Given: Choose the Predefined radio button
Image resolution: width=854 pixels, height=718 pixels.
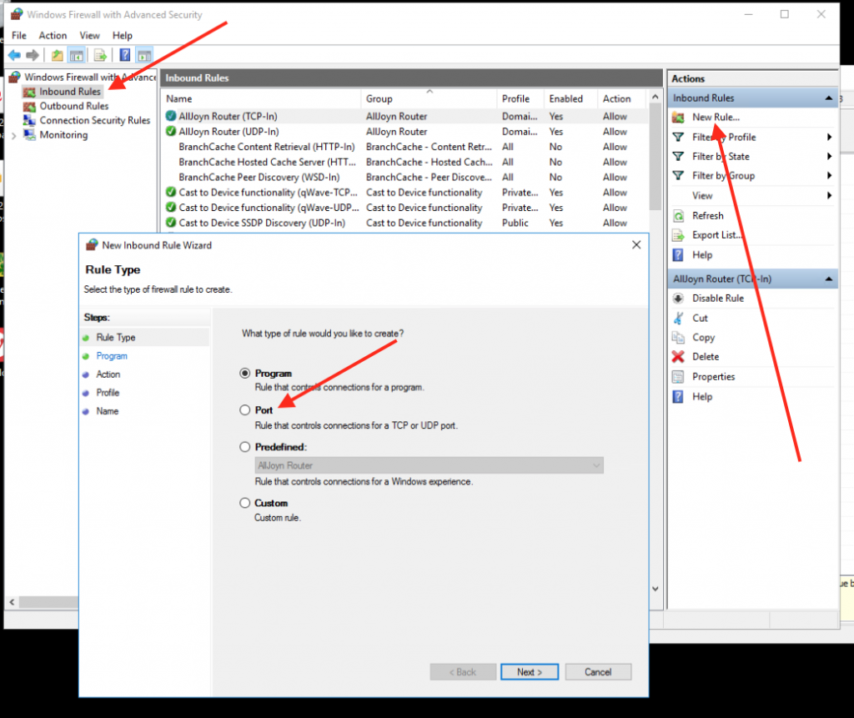Looking at the screenshot, I should [245, 447].
